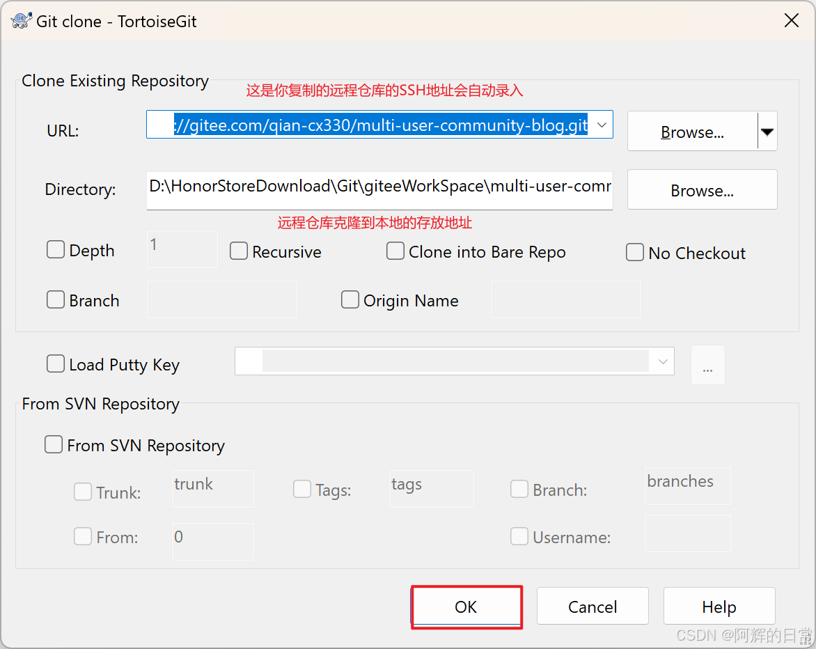Click the Cancel button

click(x=593, y=607)
